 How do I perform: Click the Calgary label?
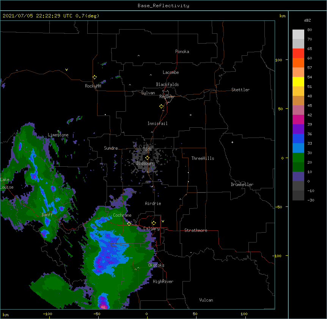[x=152, y=228]
